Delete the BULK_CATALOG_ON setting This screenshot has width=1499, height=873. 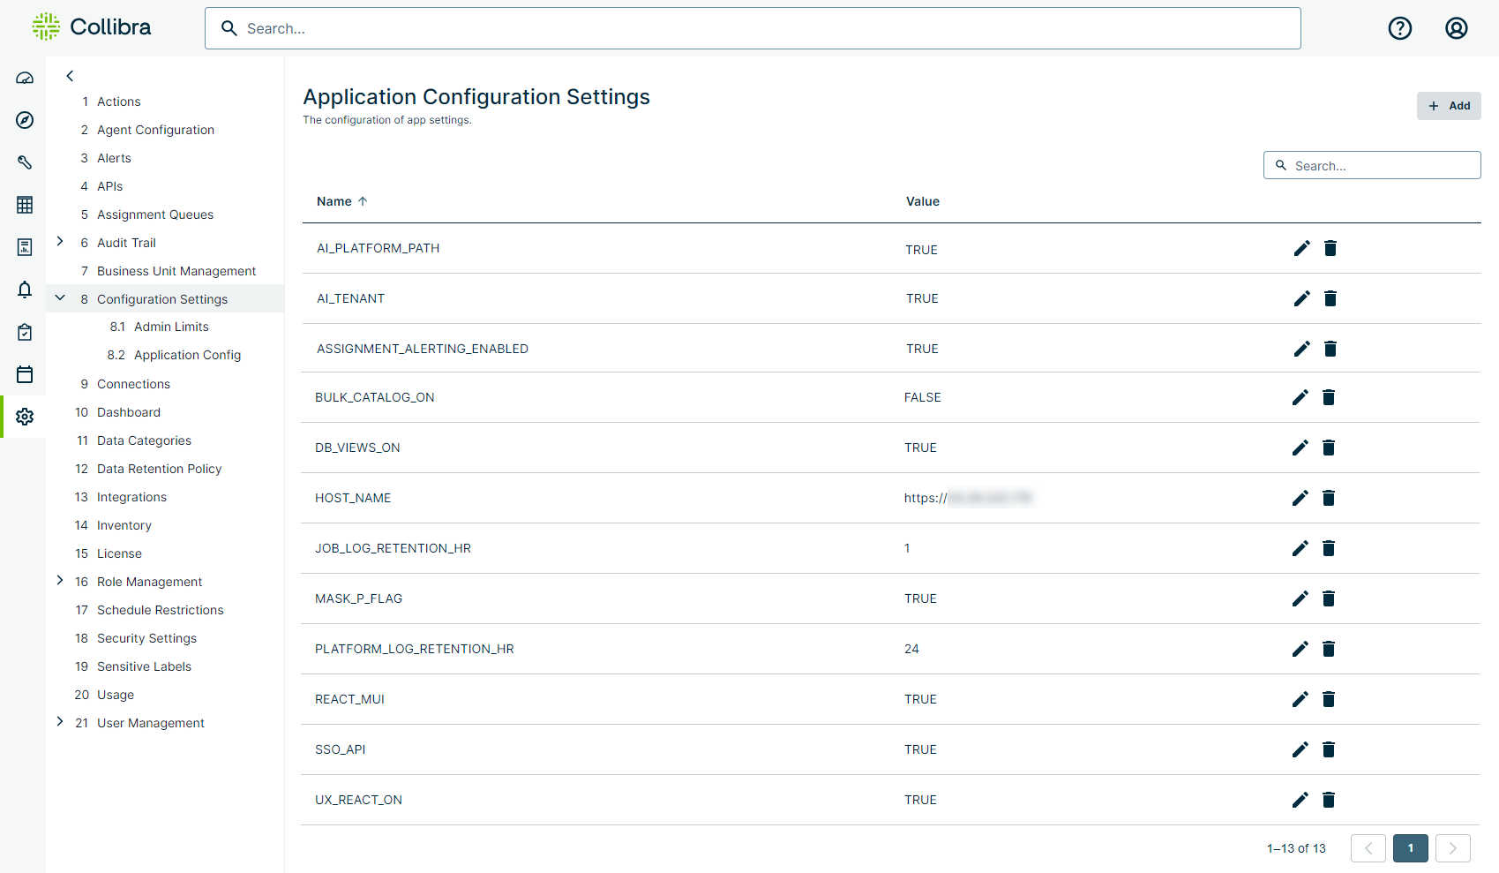click(x=1329, y=398)
